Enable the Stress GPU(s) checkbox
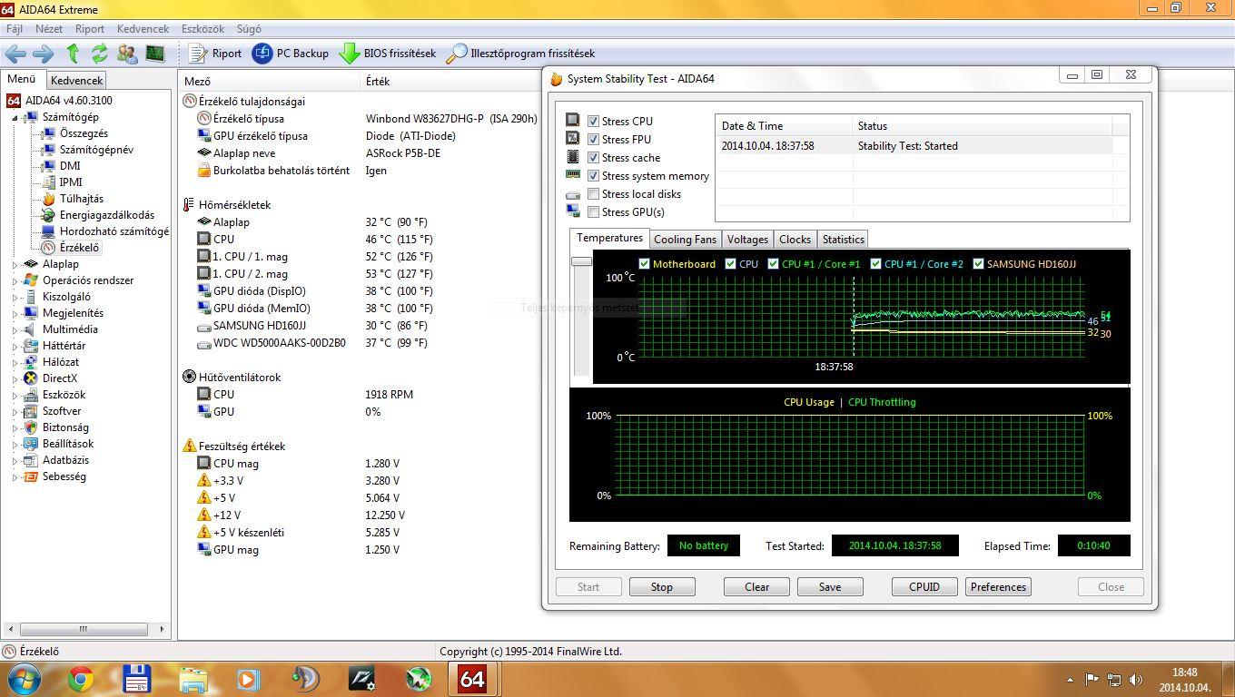The width and height of the screenshot is (1235, 697). pos(593,211)
